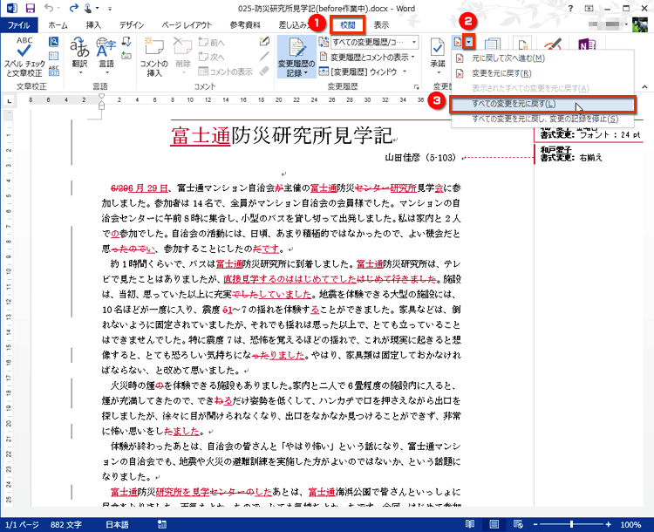The image size is (654, 532).
Task: Redo the last action
Action: point(74,8)
